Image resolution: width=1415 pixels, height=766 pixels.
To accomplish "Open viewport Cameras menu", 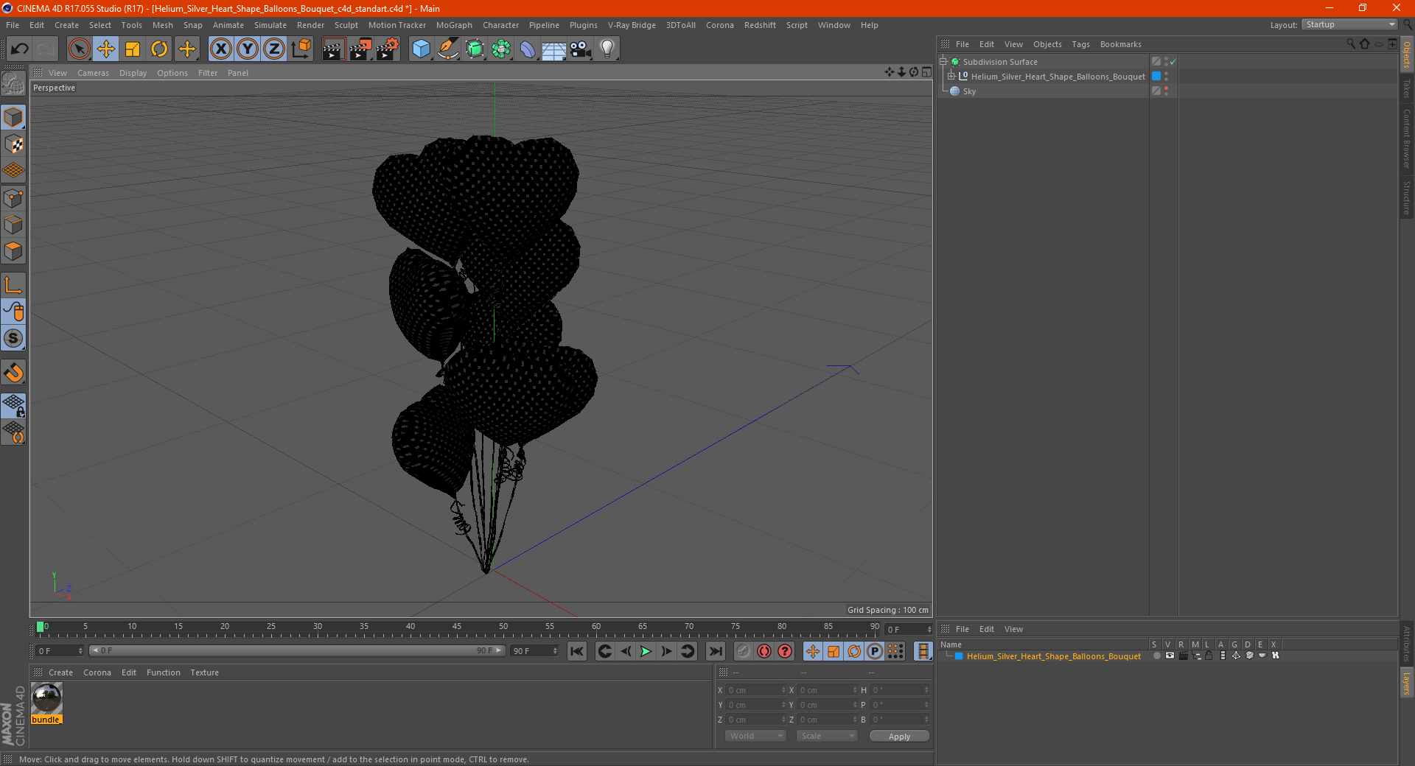I will click(93, 73).
